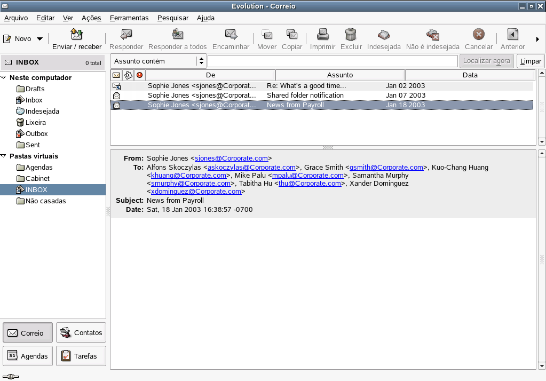Open the Novo dropdown arrow

(x=40, y=39)
